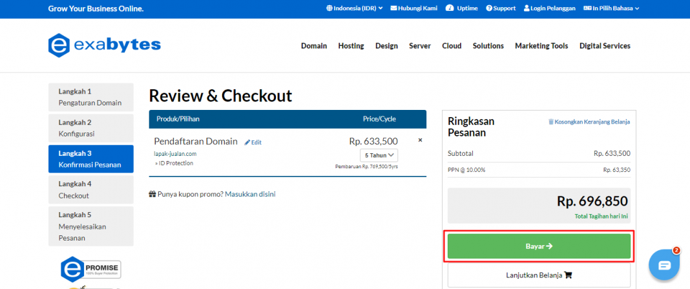Click the Kosongkan Keranjang Belanja link
Screen dimensions: 690x289
[592, 122]
